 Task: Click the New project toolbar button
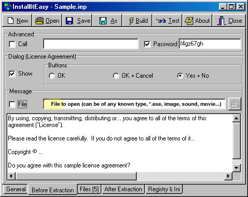[x=17, y=21]
